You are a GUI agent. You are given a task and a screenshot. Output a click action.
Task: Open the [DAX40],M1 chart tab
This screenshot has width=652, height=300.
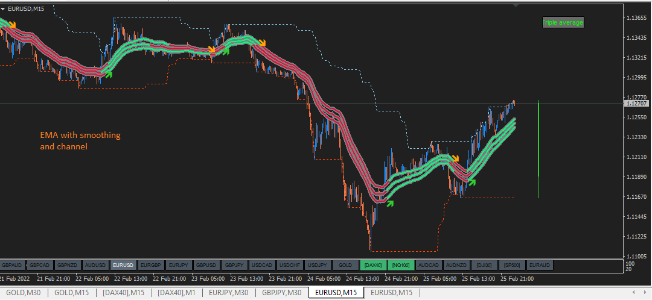[176, 293]
